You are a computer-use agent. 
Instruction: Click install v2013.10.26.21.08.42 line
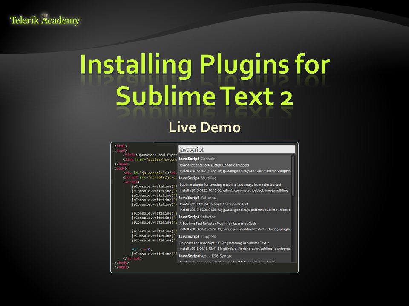(234, 210)
